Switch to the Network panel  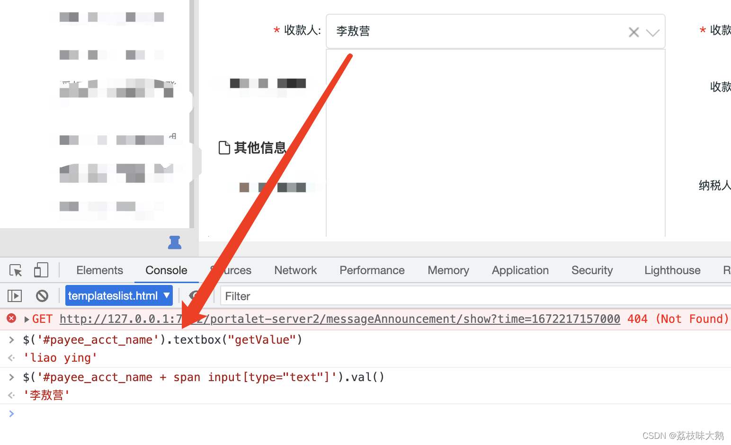[x=295, y=270]
